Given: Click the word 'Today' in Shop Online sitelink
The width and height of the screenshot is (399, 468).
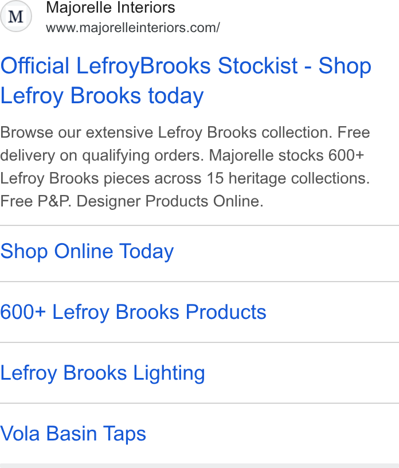Looking at the screenshot, I should point(147,251).
